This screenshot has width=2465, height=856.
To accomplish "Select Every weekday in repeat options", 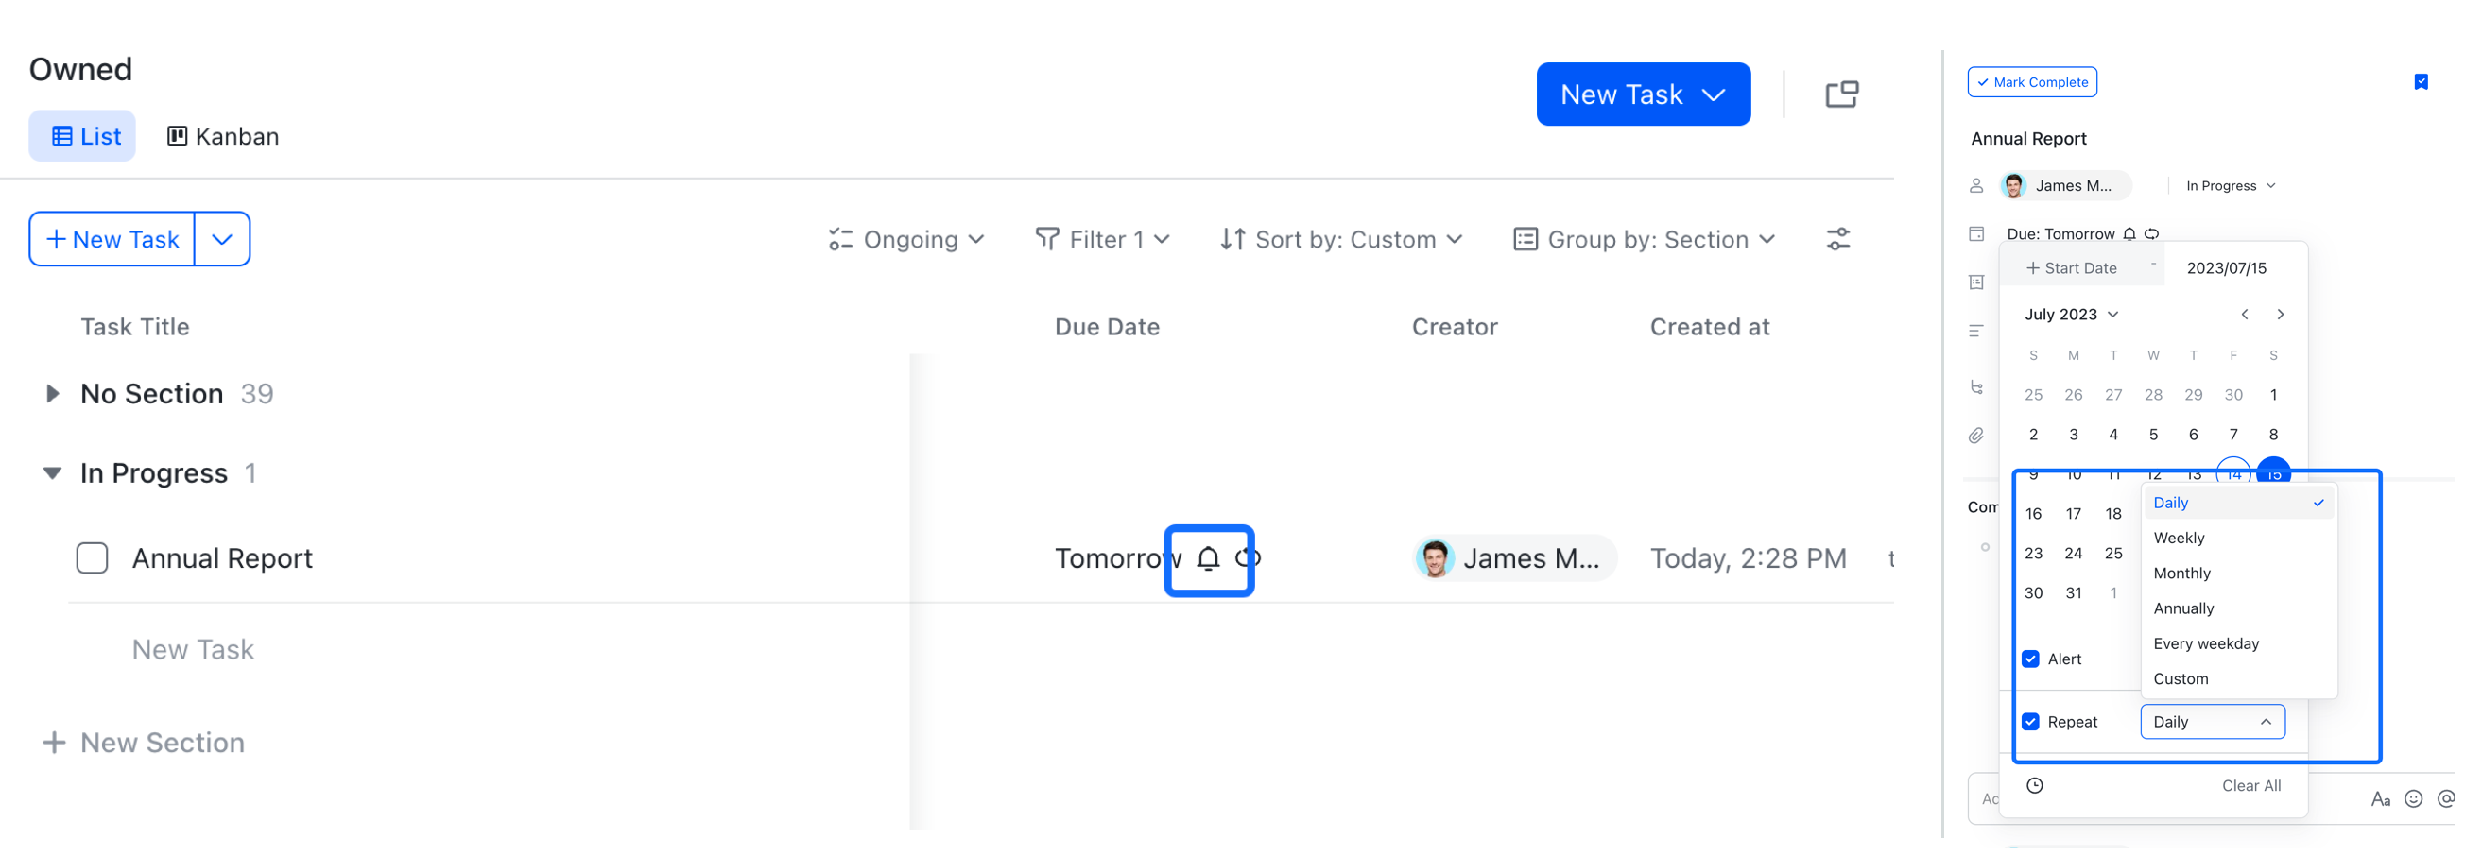I will coord(2240,645).
